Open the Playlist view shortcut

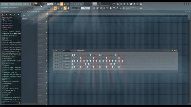coord(94,8)
